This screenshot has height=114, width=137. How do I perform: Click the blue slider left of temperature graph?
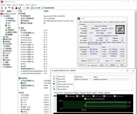(55, 96)
